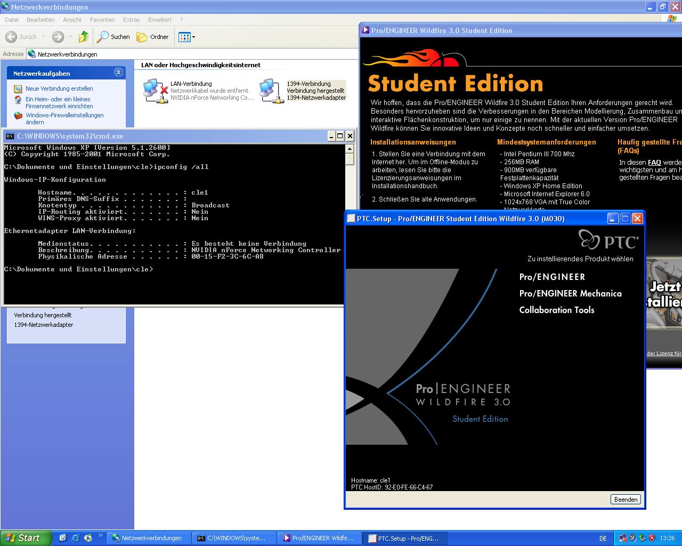Screen dimensions: 682x546
Task: Click the 1394-Netzwerkadapter label in details pane
Action: pyautogui.click(x=44, y=325)
